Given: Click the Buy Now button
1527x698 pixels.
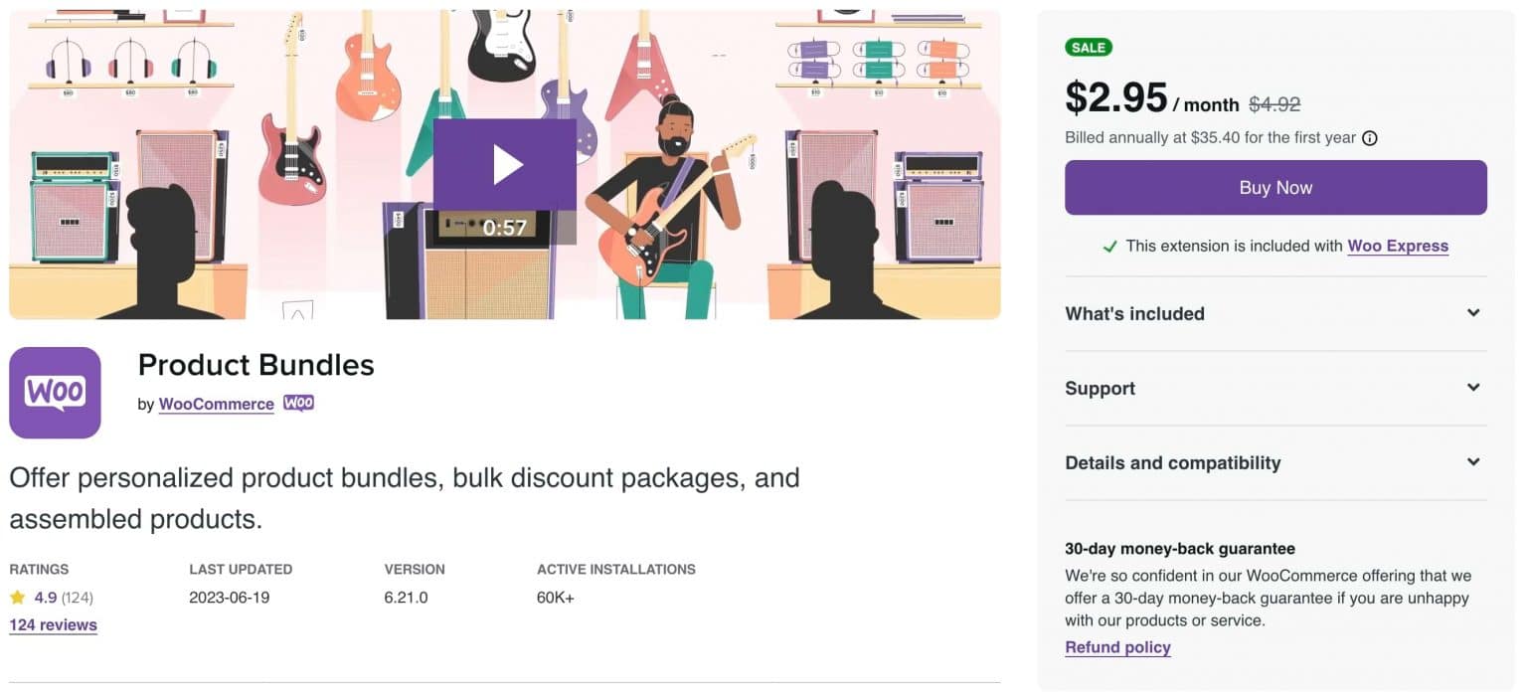Looking at the screenshot, I should (x=1275, y=187).
